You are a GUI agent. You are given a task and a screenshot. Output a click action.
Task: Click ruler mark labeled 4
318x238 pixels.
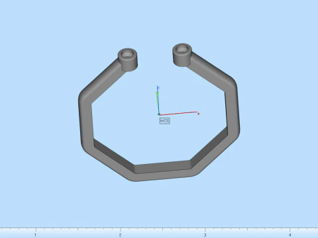(290, 235)
